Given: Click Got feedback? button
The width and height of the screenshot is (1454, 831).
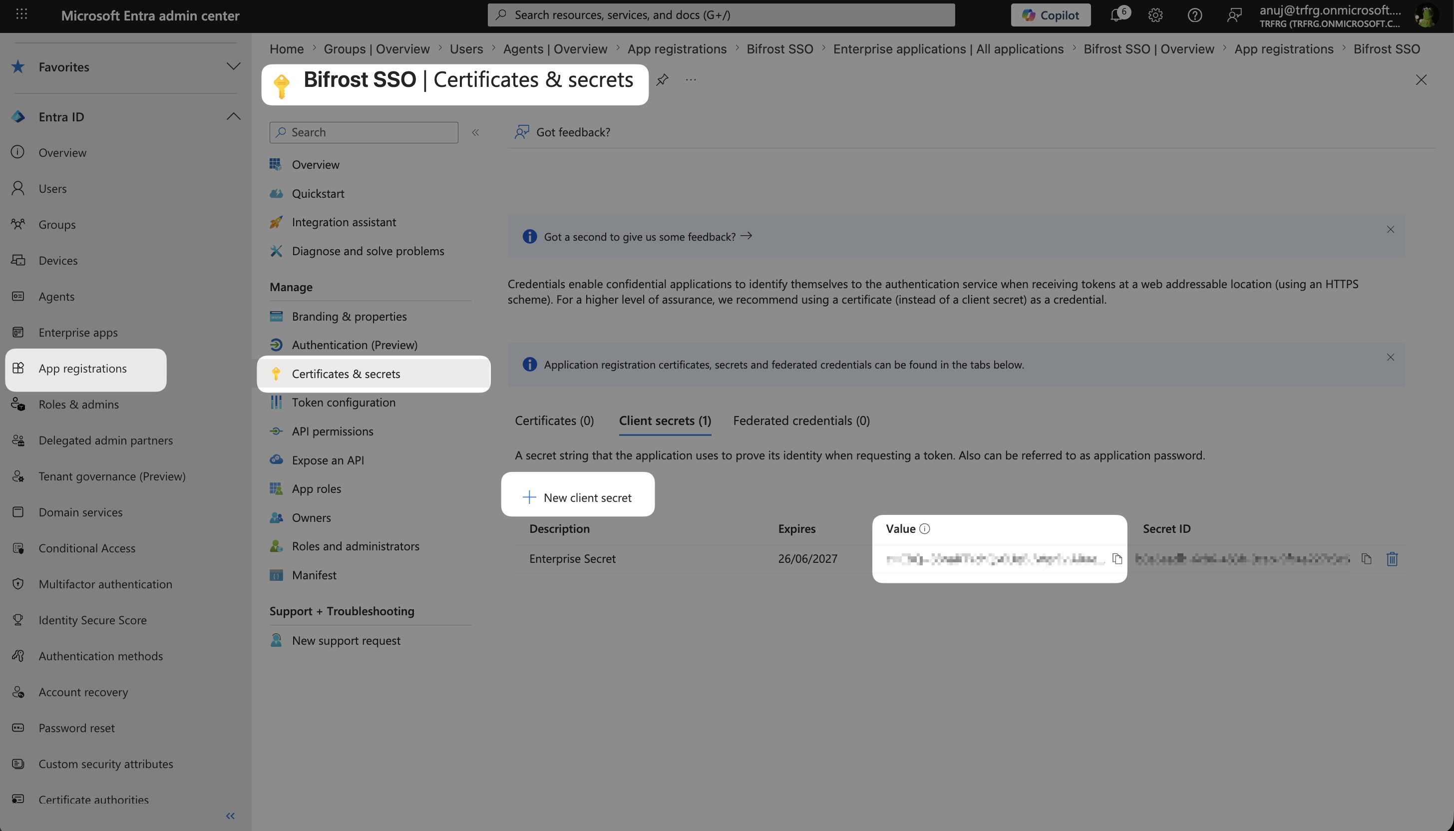Looking at the screenshot, I should click(563, 132).
